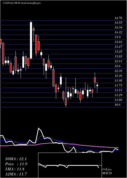This screenshot has width=127, height=178.
Task: Click the 12.16 price axis label
Action: pos(118,76)
